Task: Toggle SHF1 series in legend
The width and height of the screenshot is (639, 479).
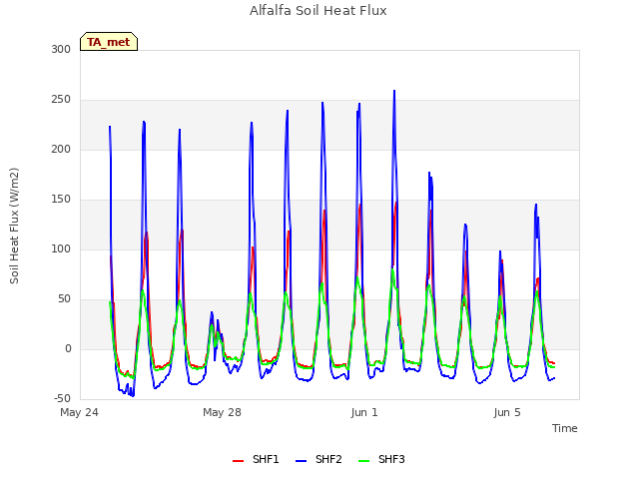Action: click(x=256, y=460)
